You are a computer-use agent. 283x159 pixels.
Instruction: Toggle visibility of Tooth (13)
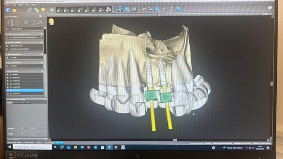7,78
